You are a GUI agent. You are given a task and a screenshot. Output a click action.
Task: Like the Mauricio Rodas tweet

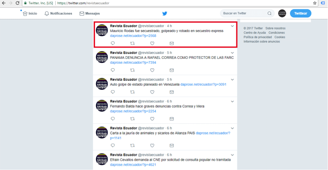[x=152, y=44]
